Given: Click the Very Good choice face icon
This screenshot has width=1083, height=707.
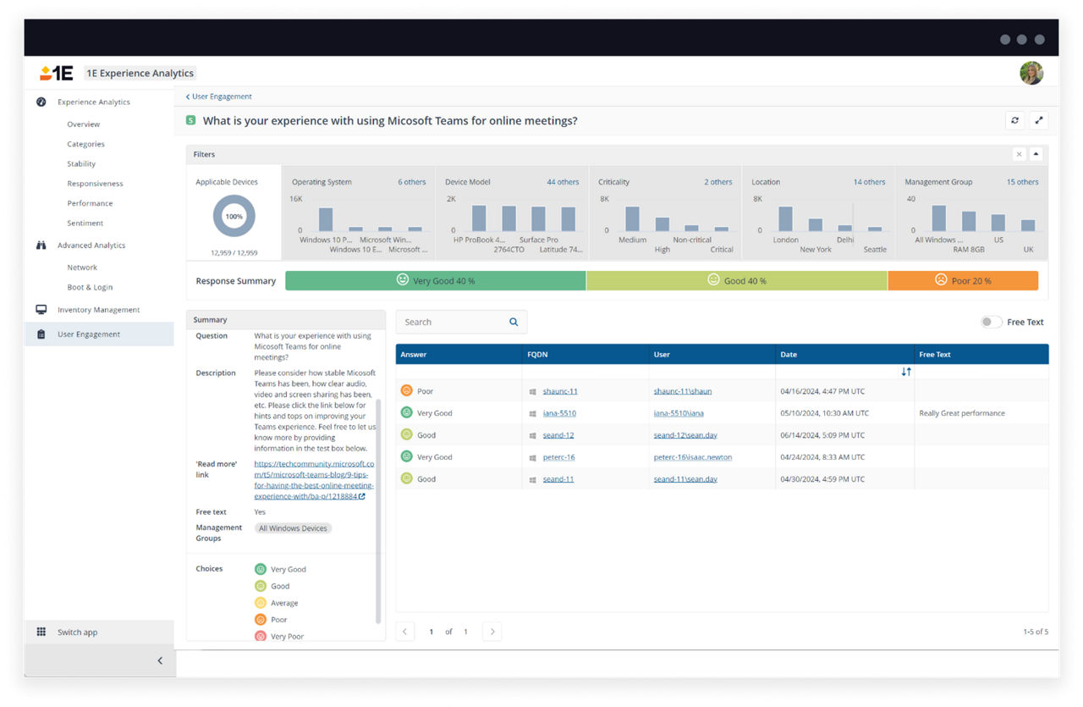Looking at the screenshot, I should pos(261,569).
